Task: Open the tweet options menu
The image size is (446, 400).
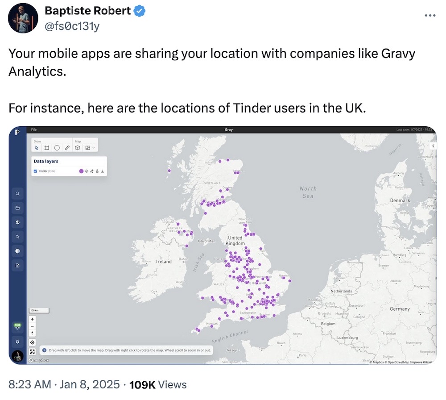Action: [x=430, y=15]
